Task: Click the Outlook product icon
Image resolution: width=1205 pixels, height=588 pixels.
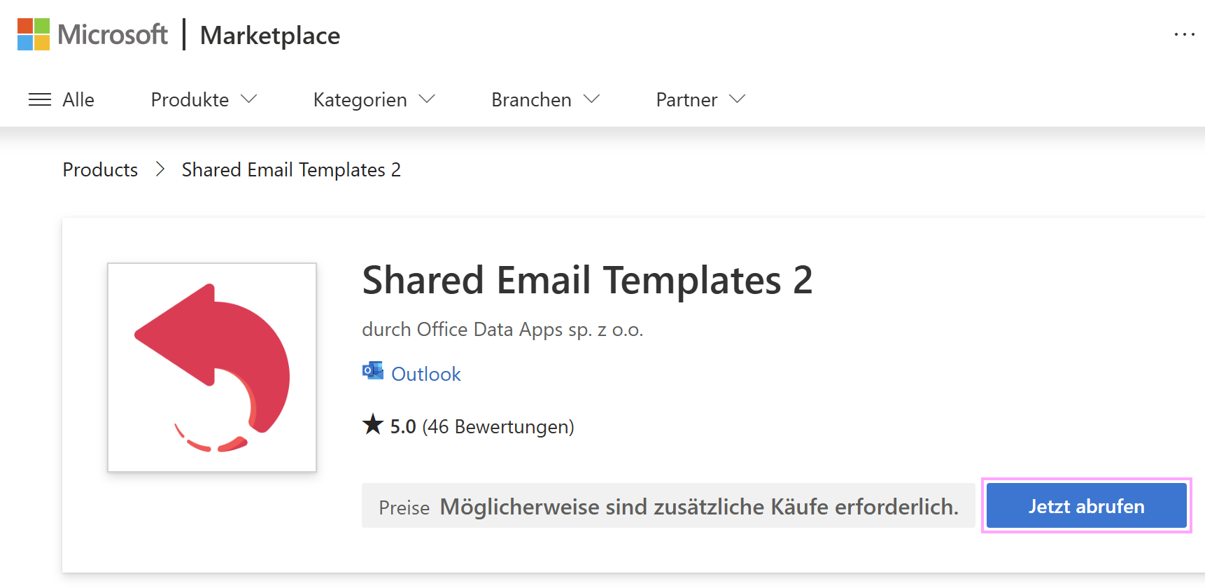Action: (372, 371)
